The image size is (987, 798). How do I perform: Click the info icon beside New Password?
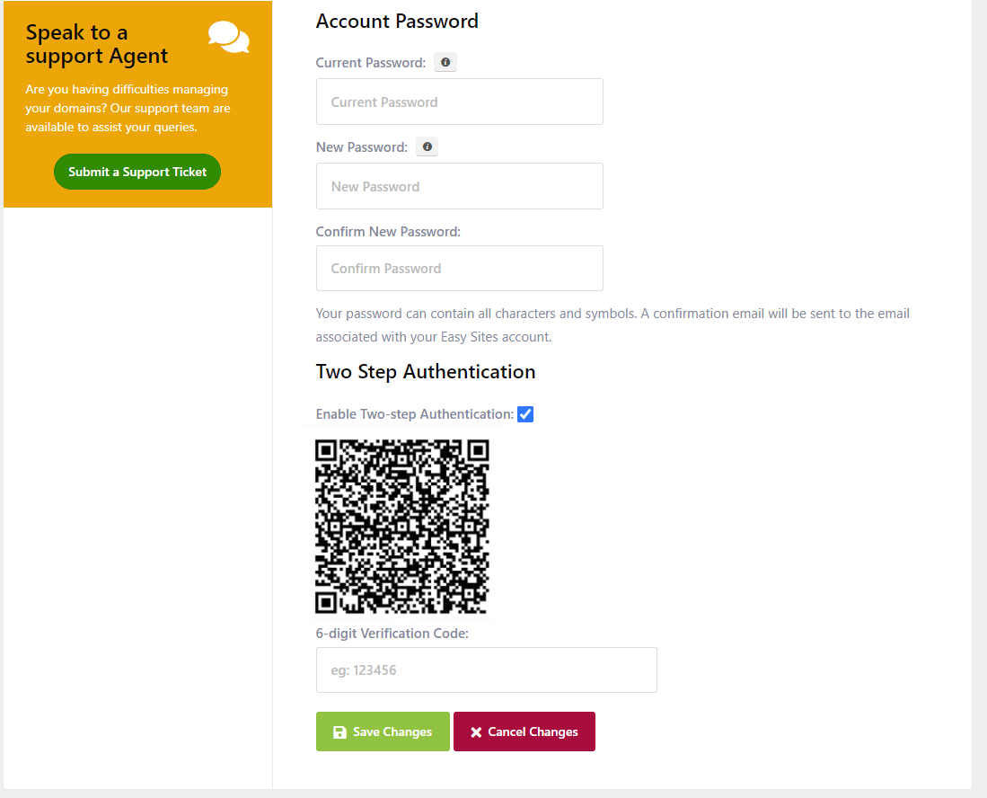(427, 146)
